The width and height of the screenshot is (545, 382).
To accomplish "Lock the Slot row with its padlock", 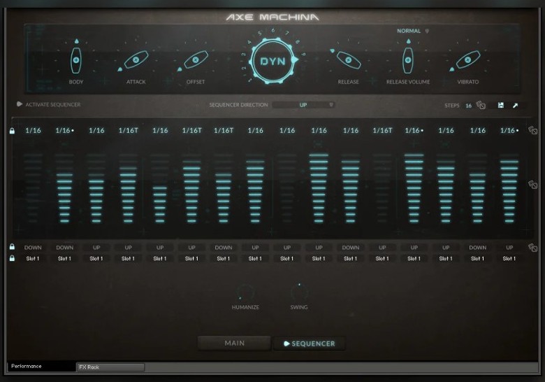I will pyautogui.click(x=12, y=258).
